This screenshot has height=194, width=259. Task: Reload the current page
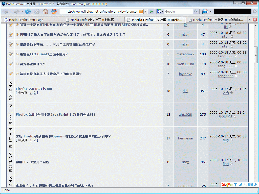point(28,11)
